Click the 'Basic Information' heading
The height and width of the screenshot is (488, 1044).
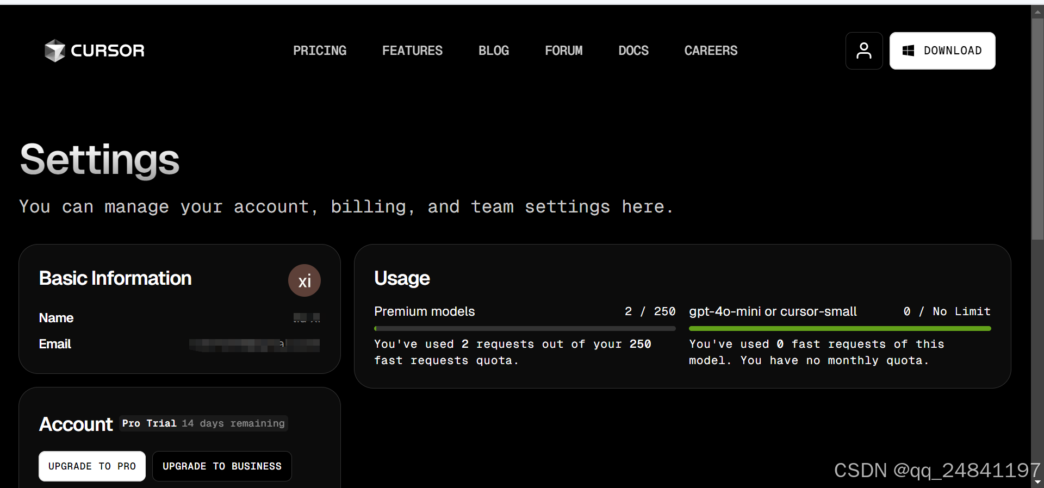pyautogui.click(x=115, y=278)
